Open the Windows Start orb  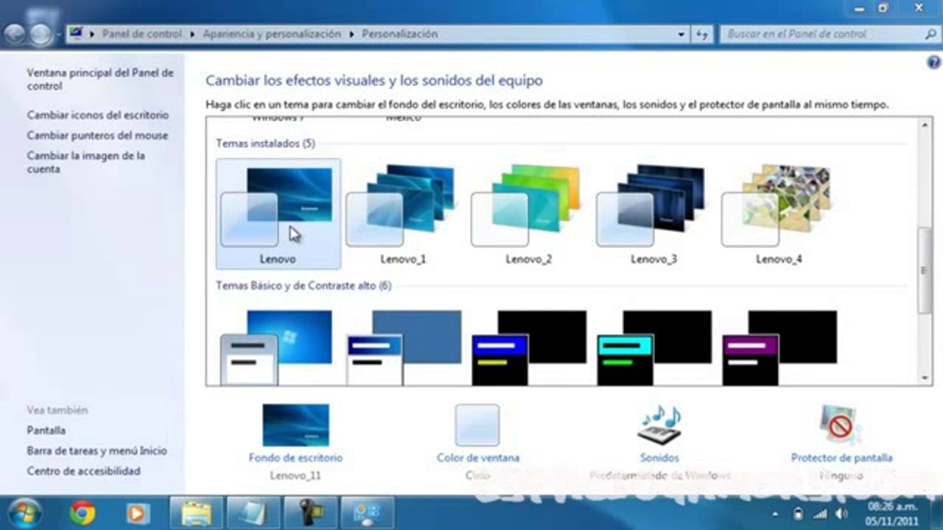[24, 513]
